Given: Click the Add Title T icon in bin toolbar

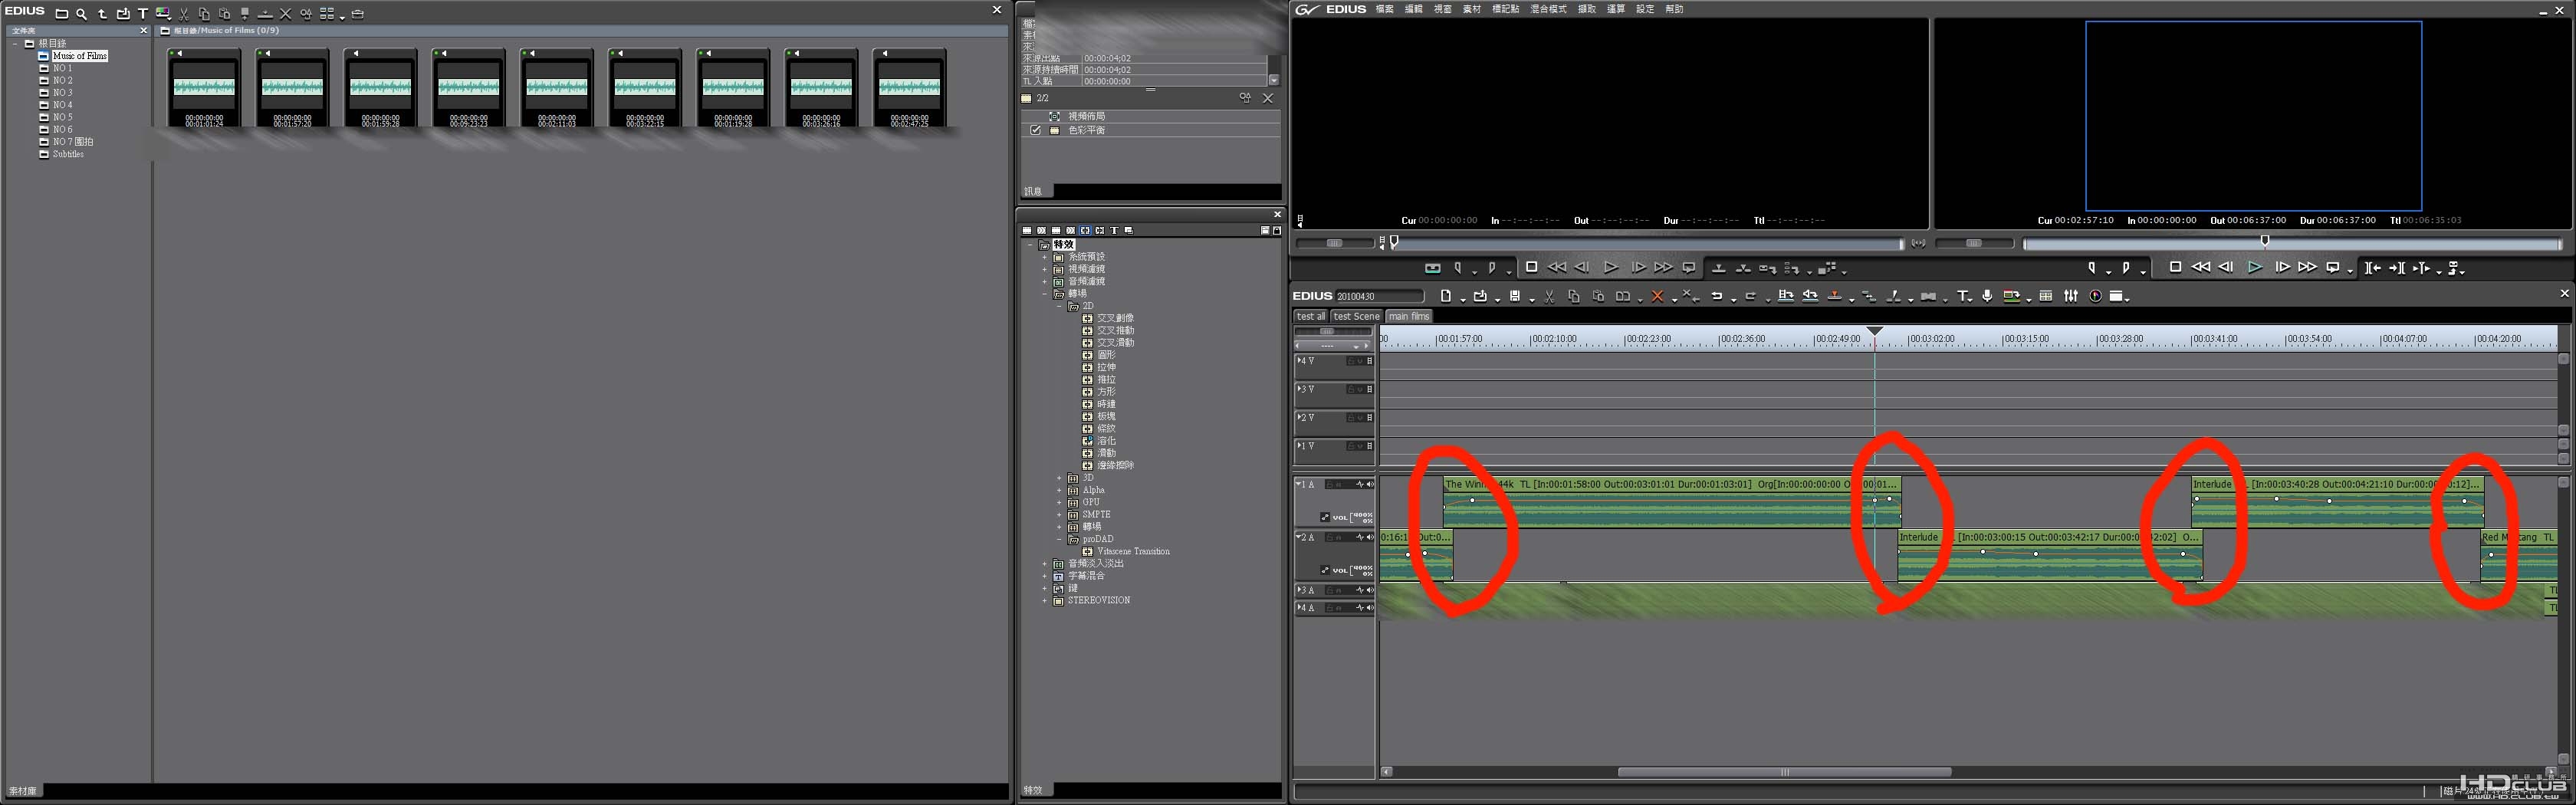Looking at the screenshot, I should point(143,14).
